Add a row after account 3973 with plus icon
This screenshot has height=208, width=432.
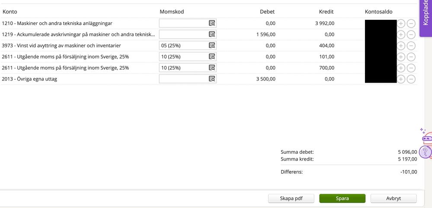[x=401, y=46]
